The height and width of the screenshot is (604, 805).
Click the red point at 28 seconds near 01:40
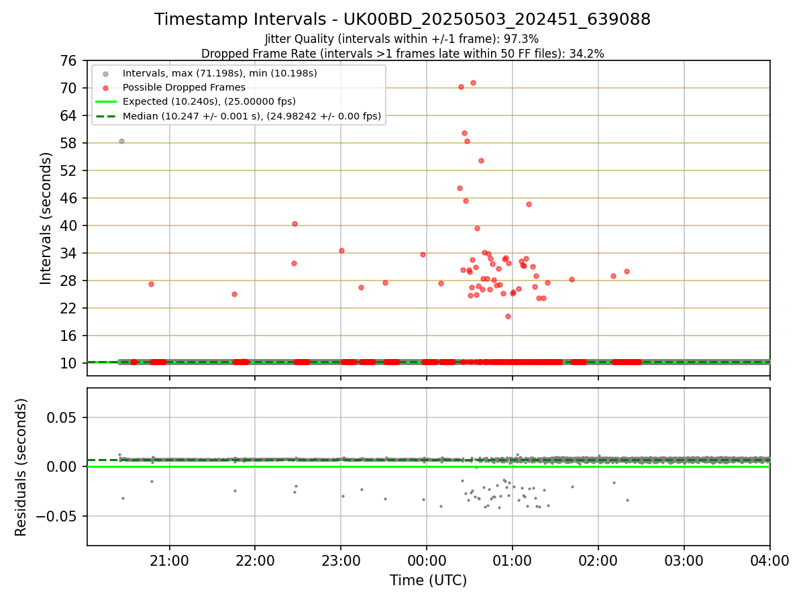pos(572,279)
